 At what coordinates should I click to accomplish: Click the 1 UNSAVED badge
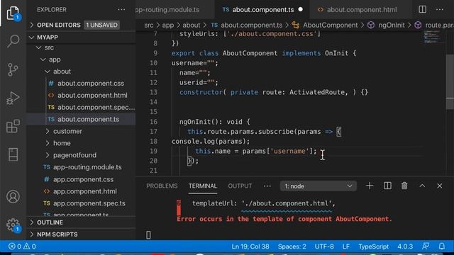101,25
